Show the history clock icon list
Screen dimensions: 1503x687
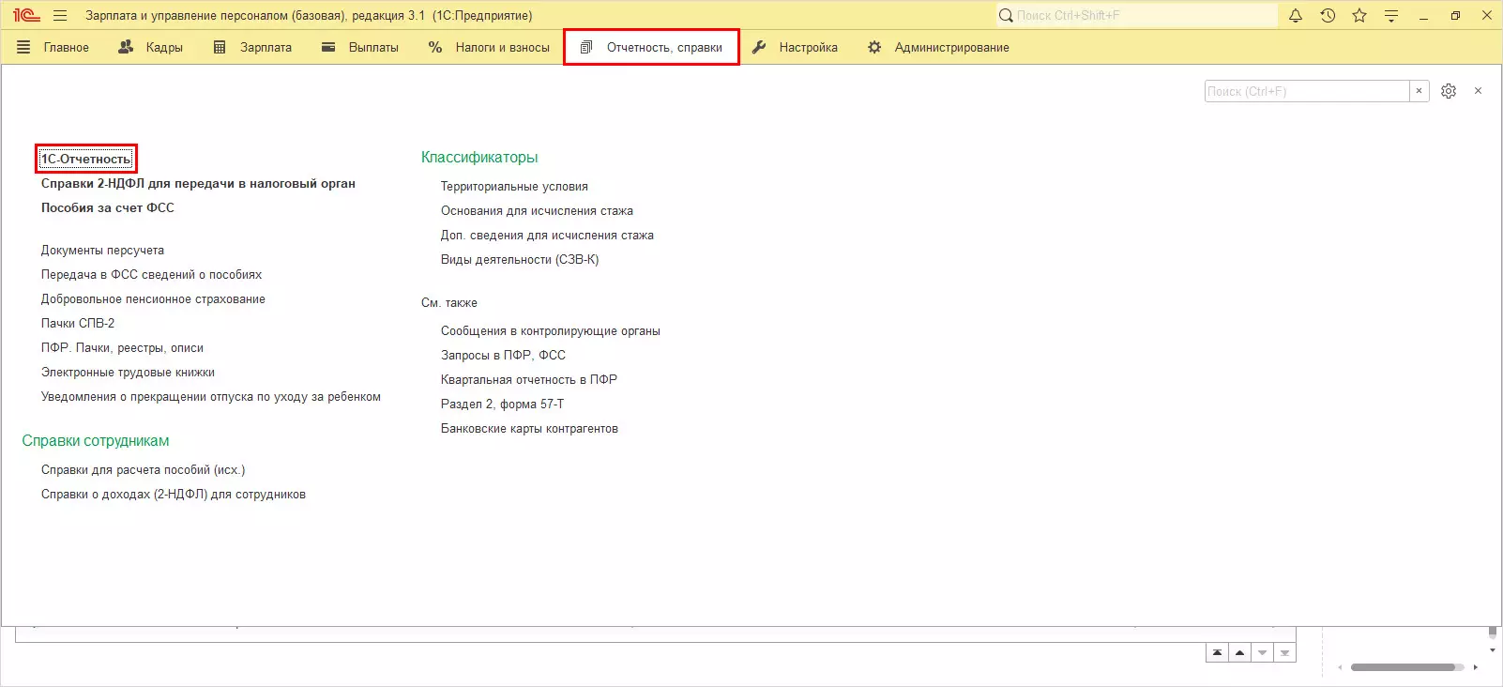point(1328,16)
